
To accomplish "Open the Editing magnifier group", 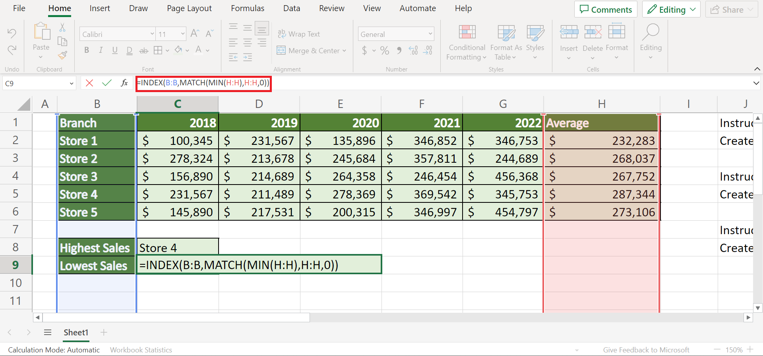I will pos(651,41).
